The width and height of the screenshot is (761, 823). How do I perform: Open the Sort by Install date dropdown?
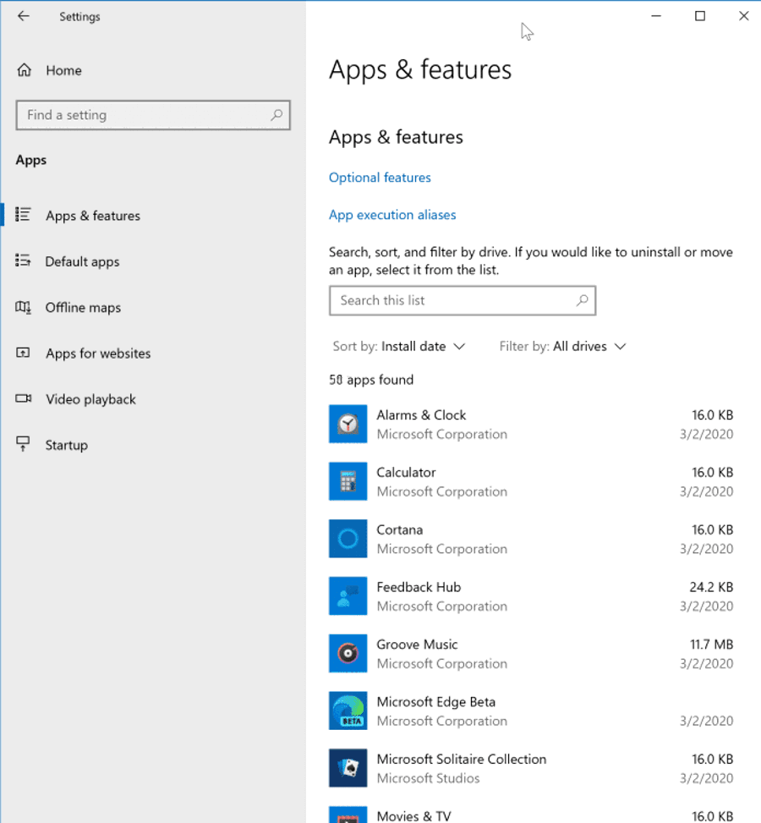click(399, 347)
